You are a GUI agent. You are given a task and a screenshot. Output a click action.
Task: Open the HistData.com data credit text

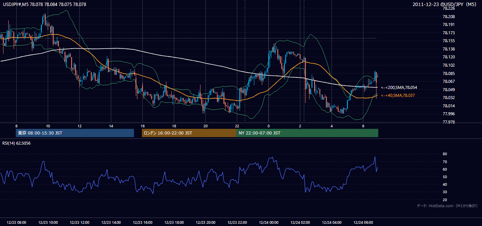click(447, 206)
